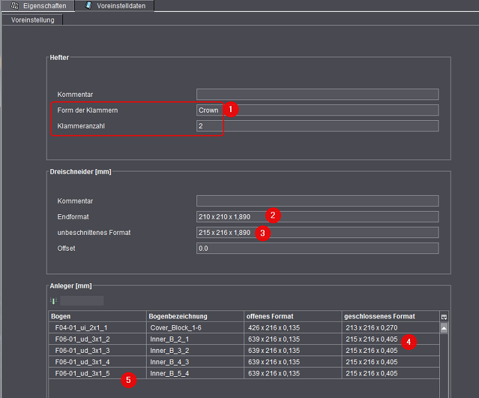The image size is (479, 398).
Task: Click the geschlossenes Format column header
Action: coord(390,316)
